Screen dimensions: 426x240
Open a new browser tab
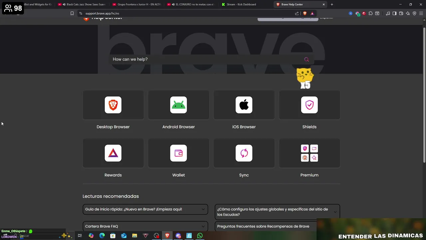(332, 4)
